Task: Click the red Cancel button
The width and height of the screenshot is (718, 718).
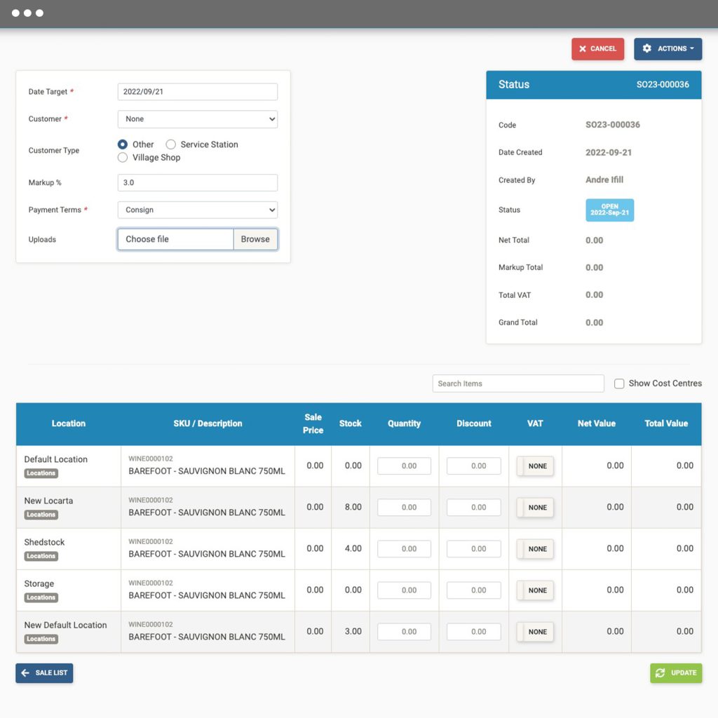Action: [x=597, y=48]
